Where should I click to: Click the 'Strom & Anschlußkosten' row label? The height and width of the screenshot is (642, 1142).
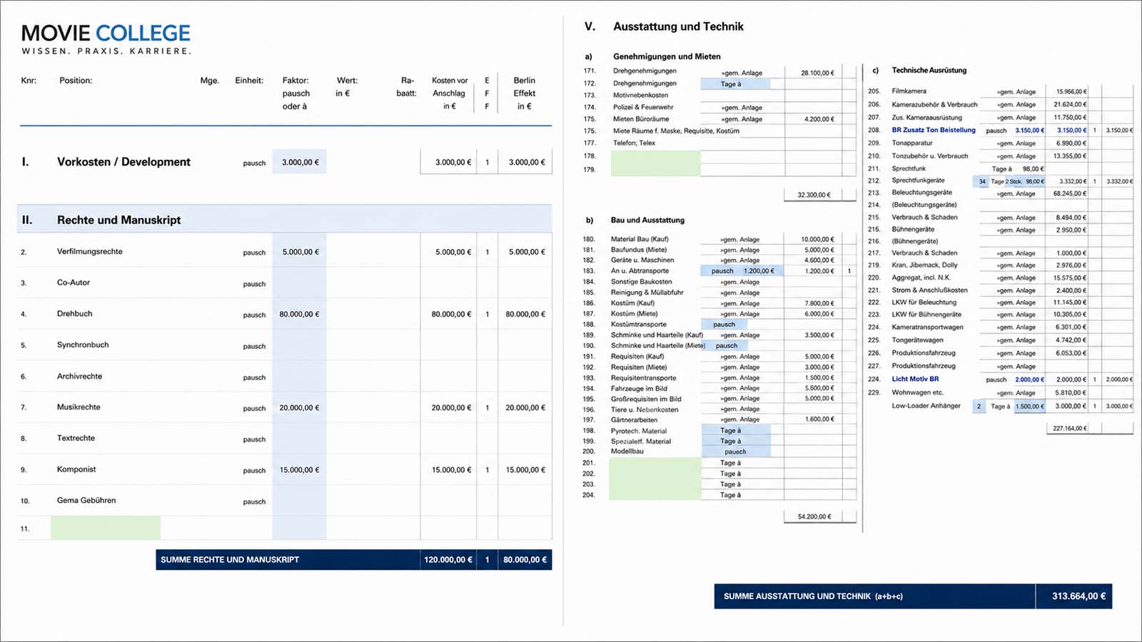point(929,290)
